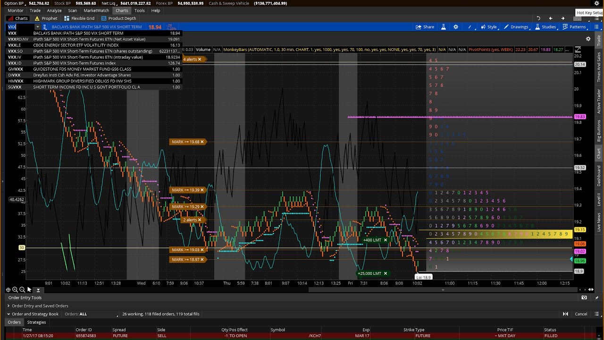Select SGVXX short term income suggestion
The height and width of the screenshot is (340, 604).
click(x=94, y=87)
